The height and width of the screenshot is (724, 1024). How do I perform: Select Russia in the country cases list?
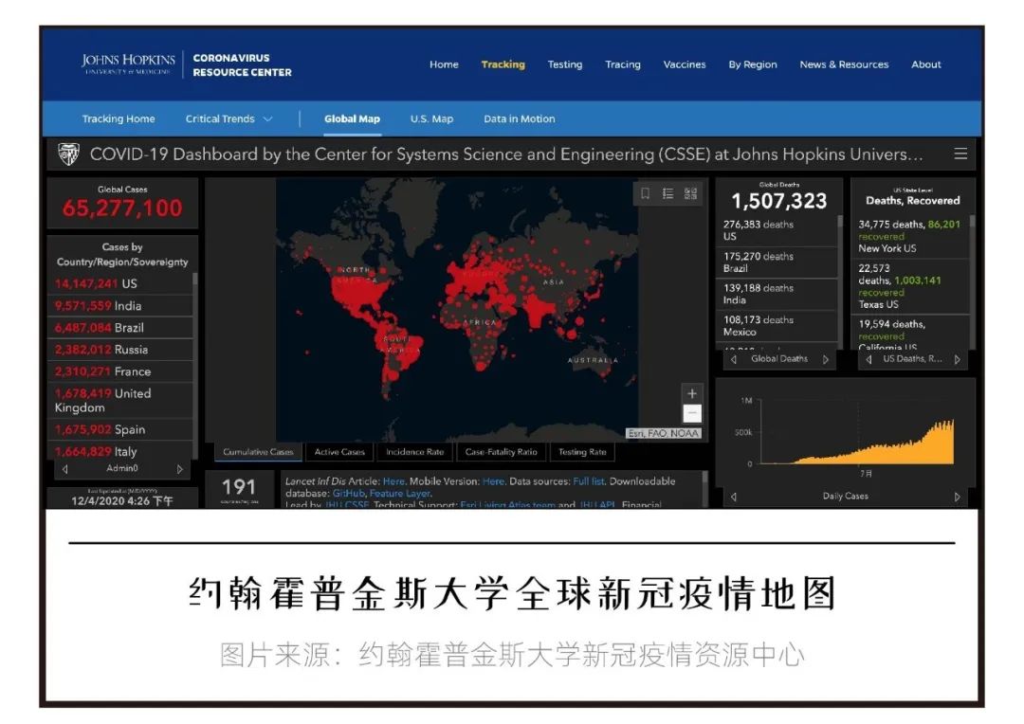point(120,350)
